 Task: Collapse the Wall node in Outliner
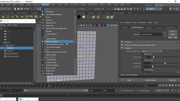3,42
